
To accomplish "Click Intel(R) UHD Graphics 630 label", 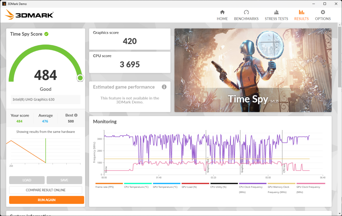I will [34, 99].
